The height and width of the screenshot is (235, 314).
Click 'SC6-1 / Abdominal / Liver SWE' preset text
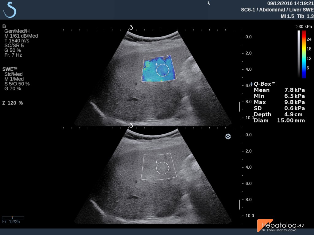point(277,10)
